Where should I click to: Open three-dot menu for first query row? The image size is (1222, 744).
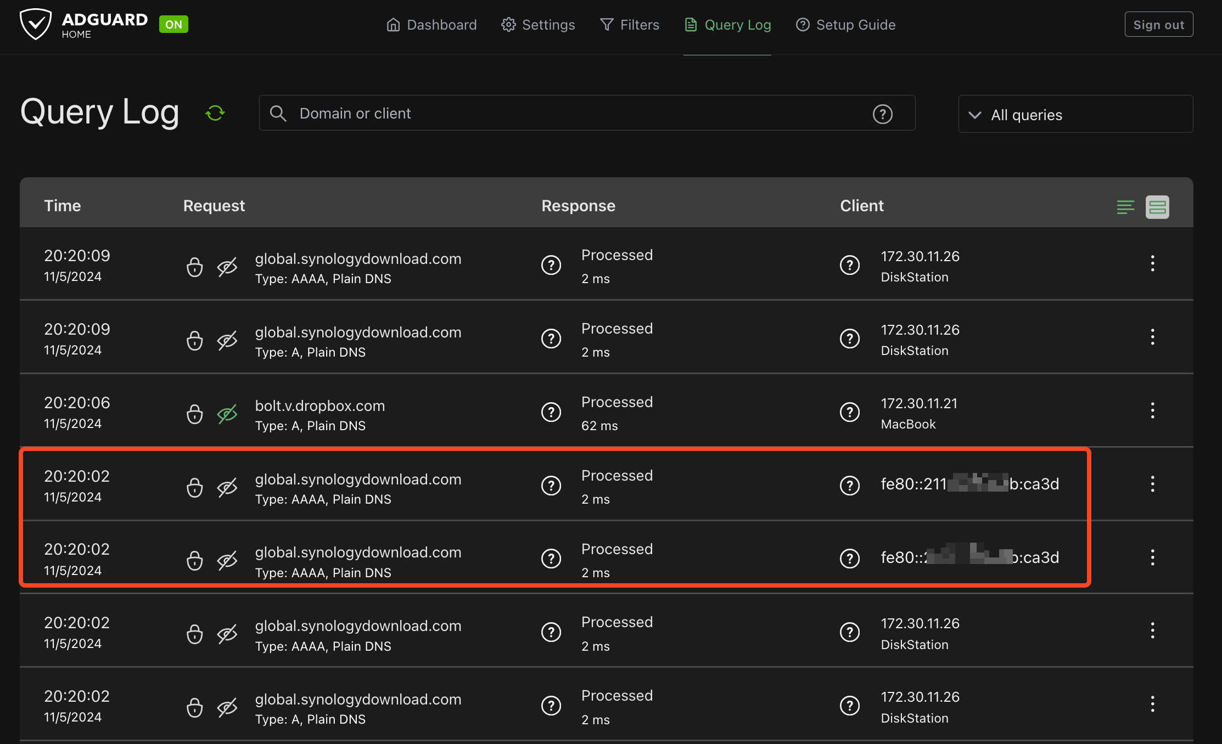tap(1152, 263)
